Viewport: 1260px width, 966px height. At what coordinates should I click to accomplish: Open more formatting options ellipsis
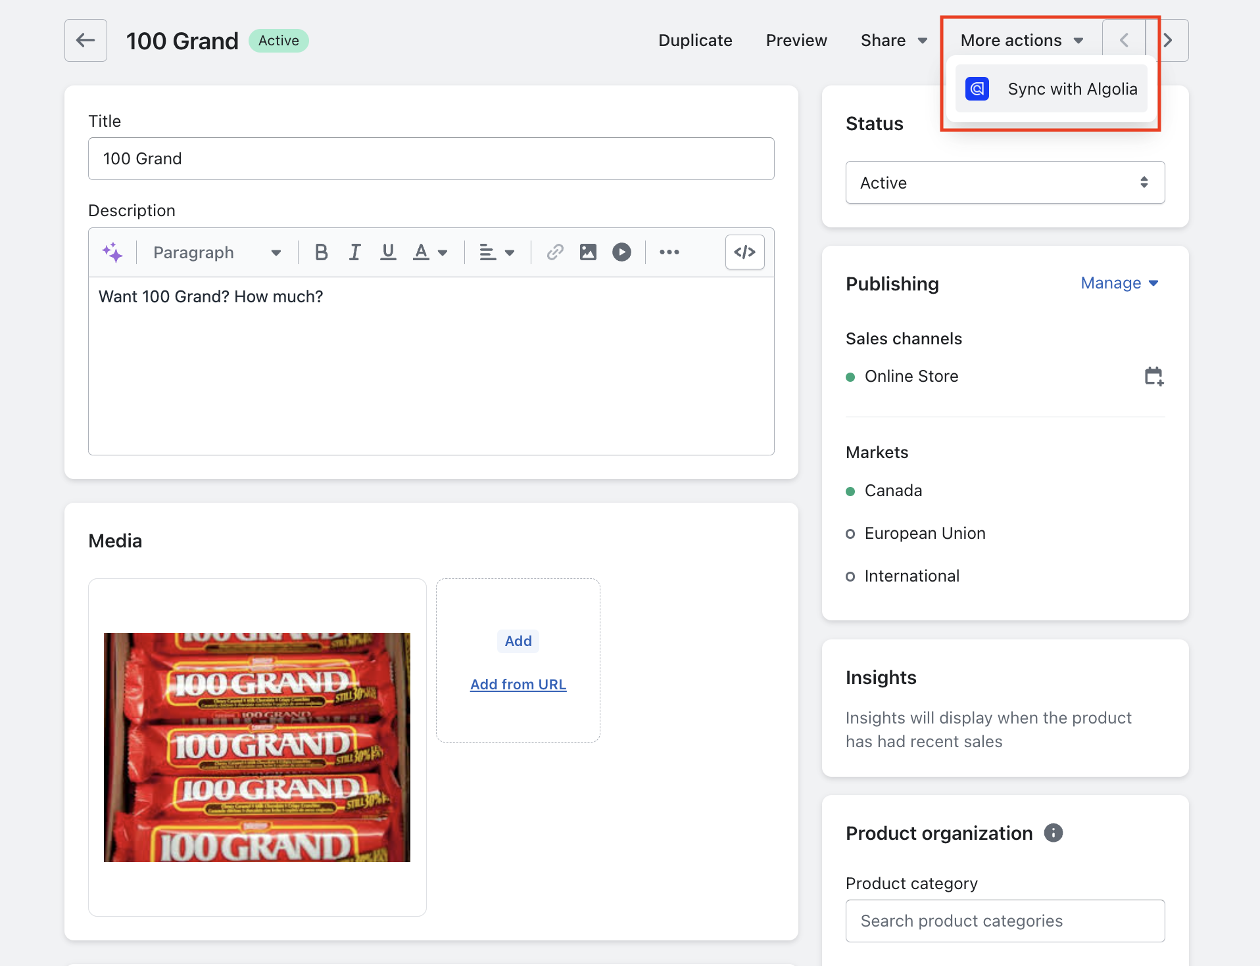pos(669,252)
